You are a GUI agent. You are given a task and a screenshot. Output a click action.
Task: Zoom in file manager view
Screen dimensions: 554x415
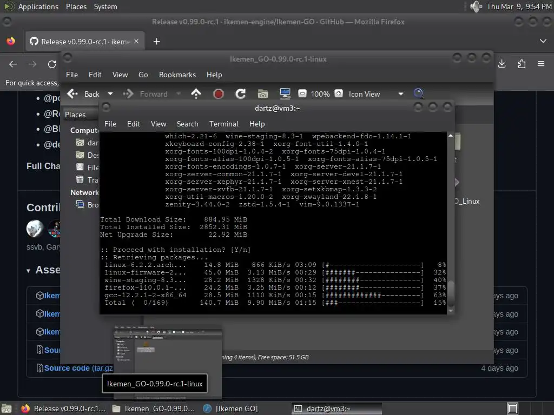pos(339,93)
